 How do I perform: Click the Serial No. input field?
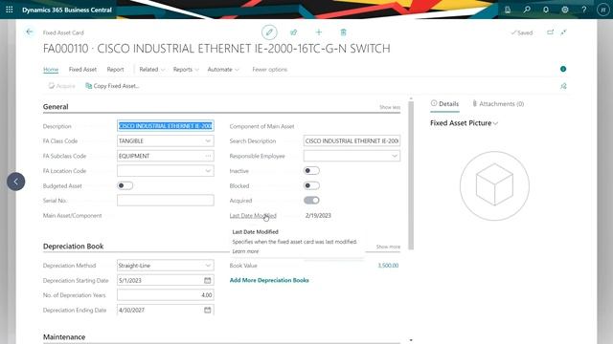tap(166, 201)
